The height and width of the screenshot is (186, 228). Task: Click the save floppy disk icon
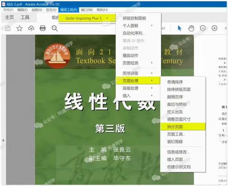point(8,28)
